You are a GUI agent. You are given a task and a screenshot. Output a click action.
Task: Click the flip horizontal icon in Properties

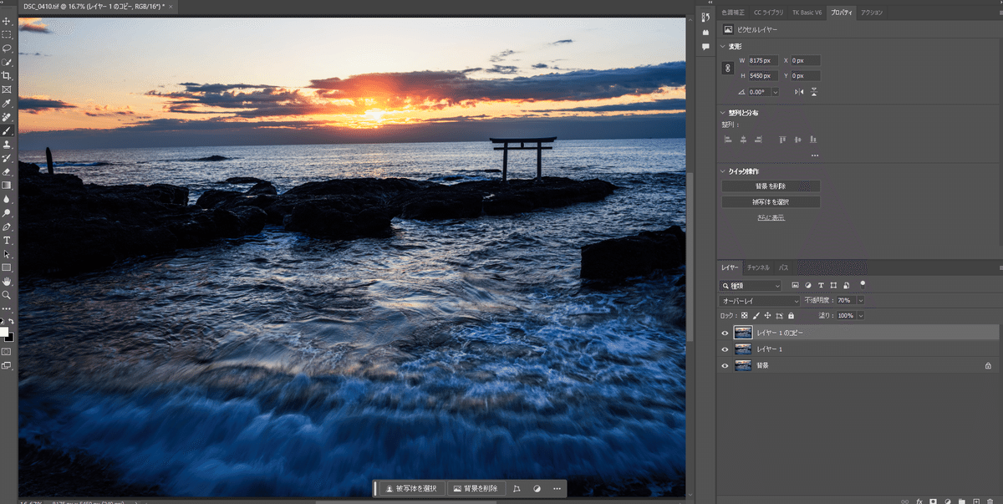click(x=798, y=91)
